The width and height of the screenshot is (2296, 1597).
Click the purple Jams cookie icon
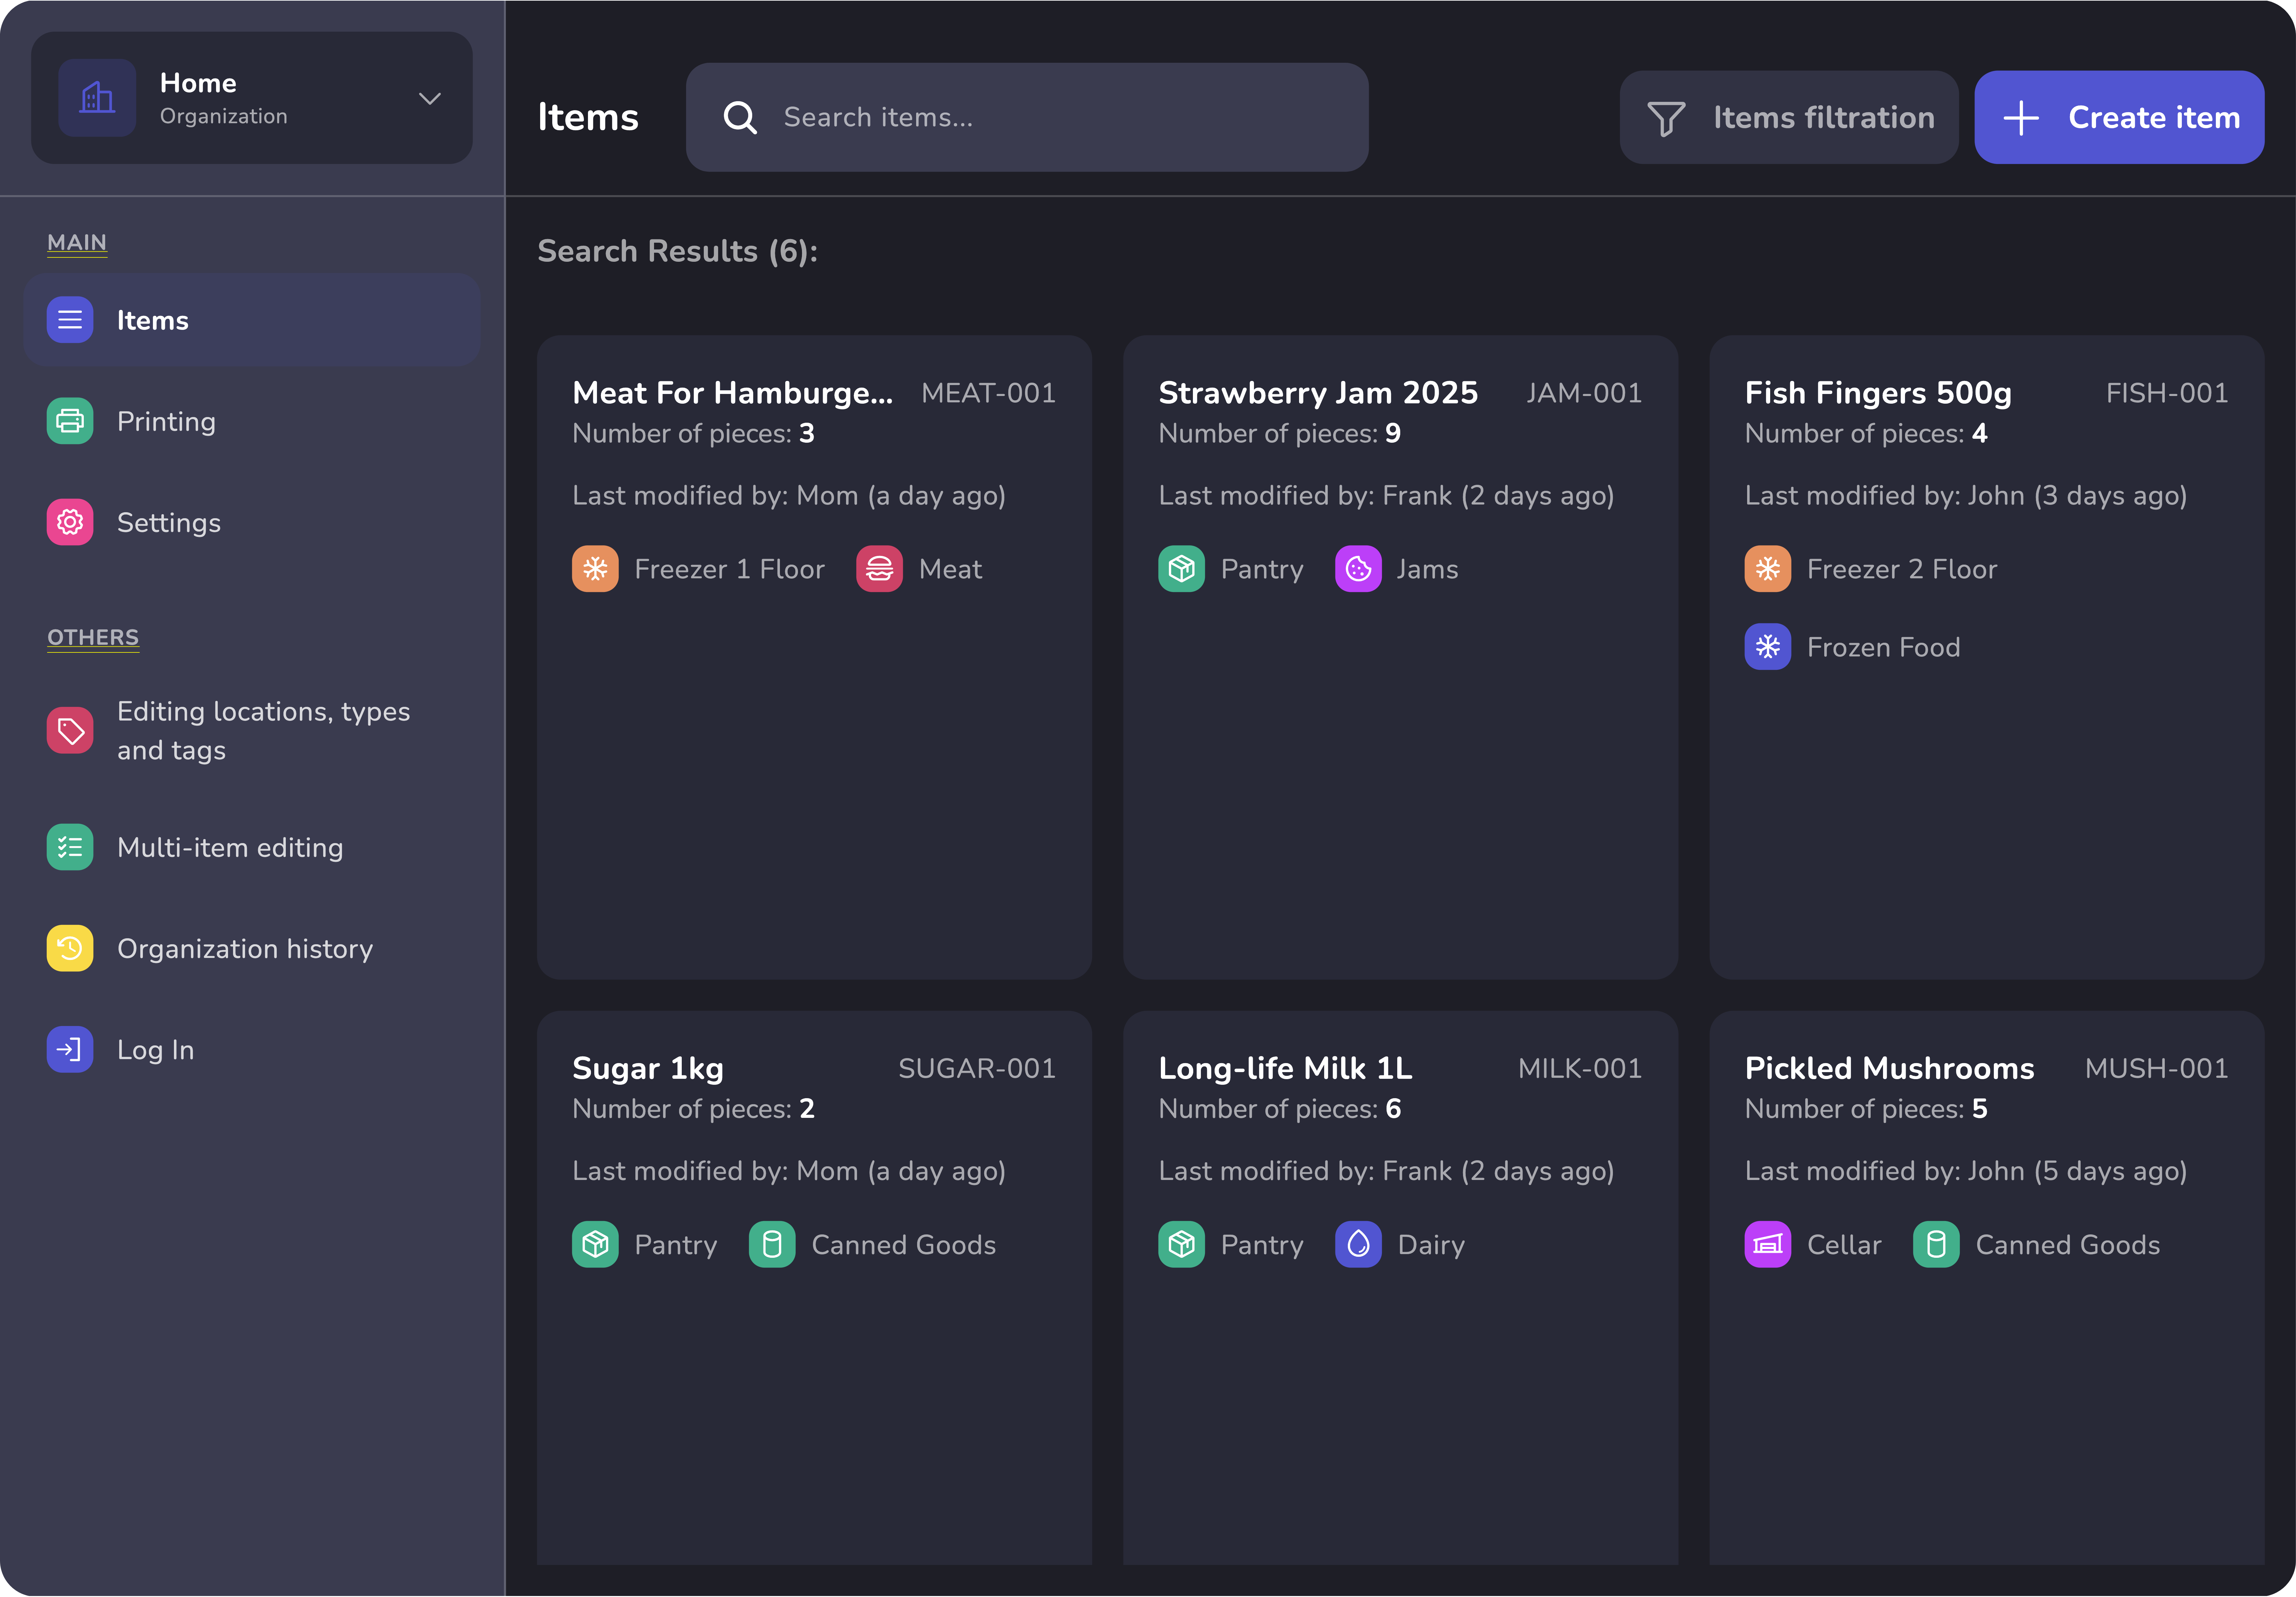pyautogui.click(x=1358, y=569)
